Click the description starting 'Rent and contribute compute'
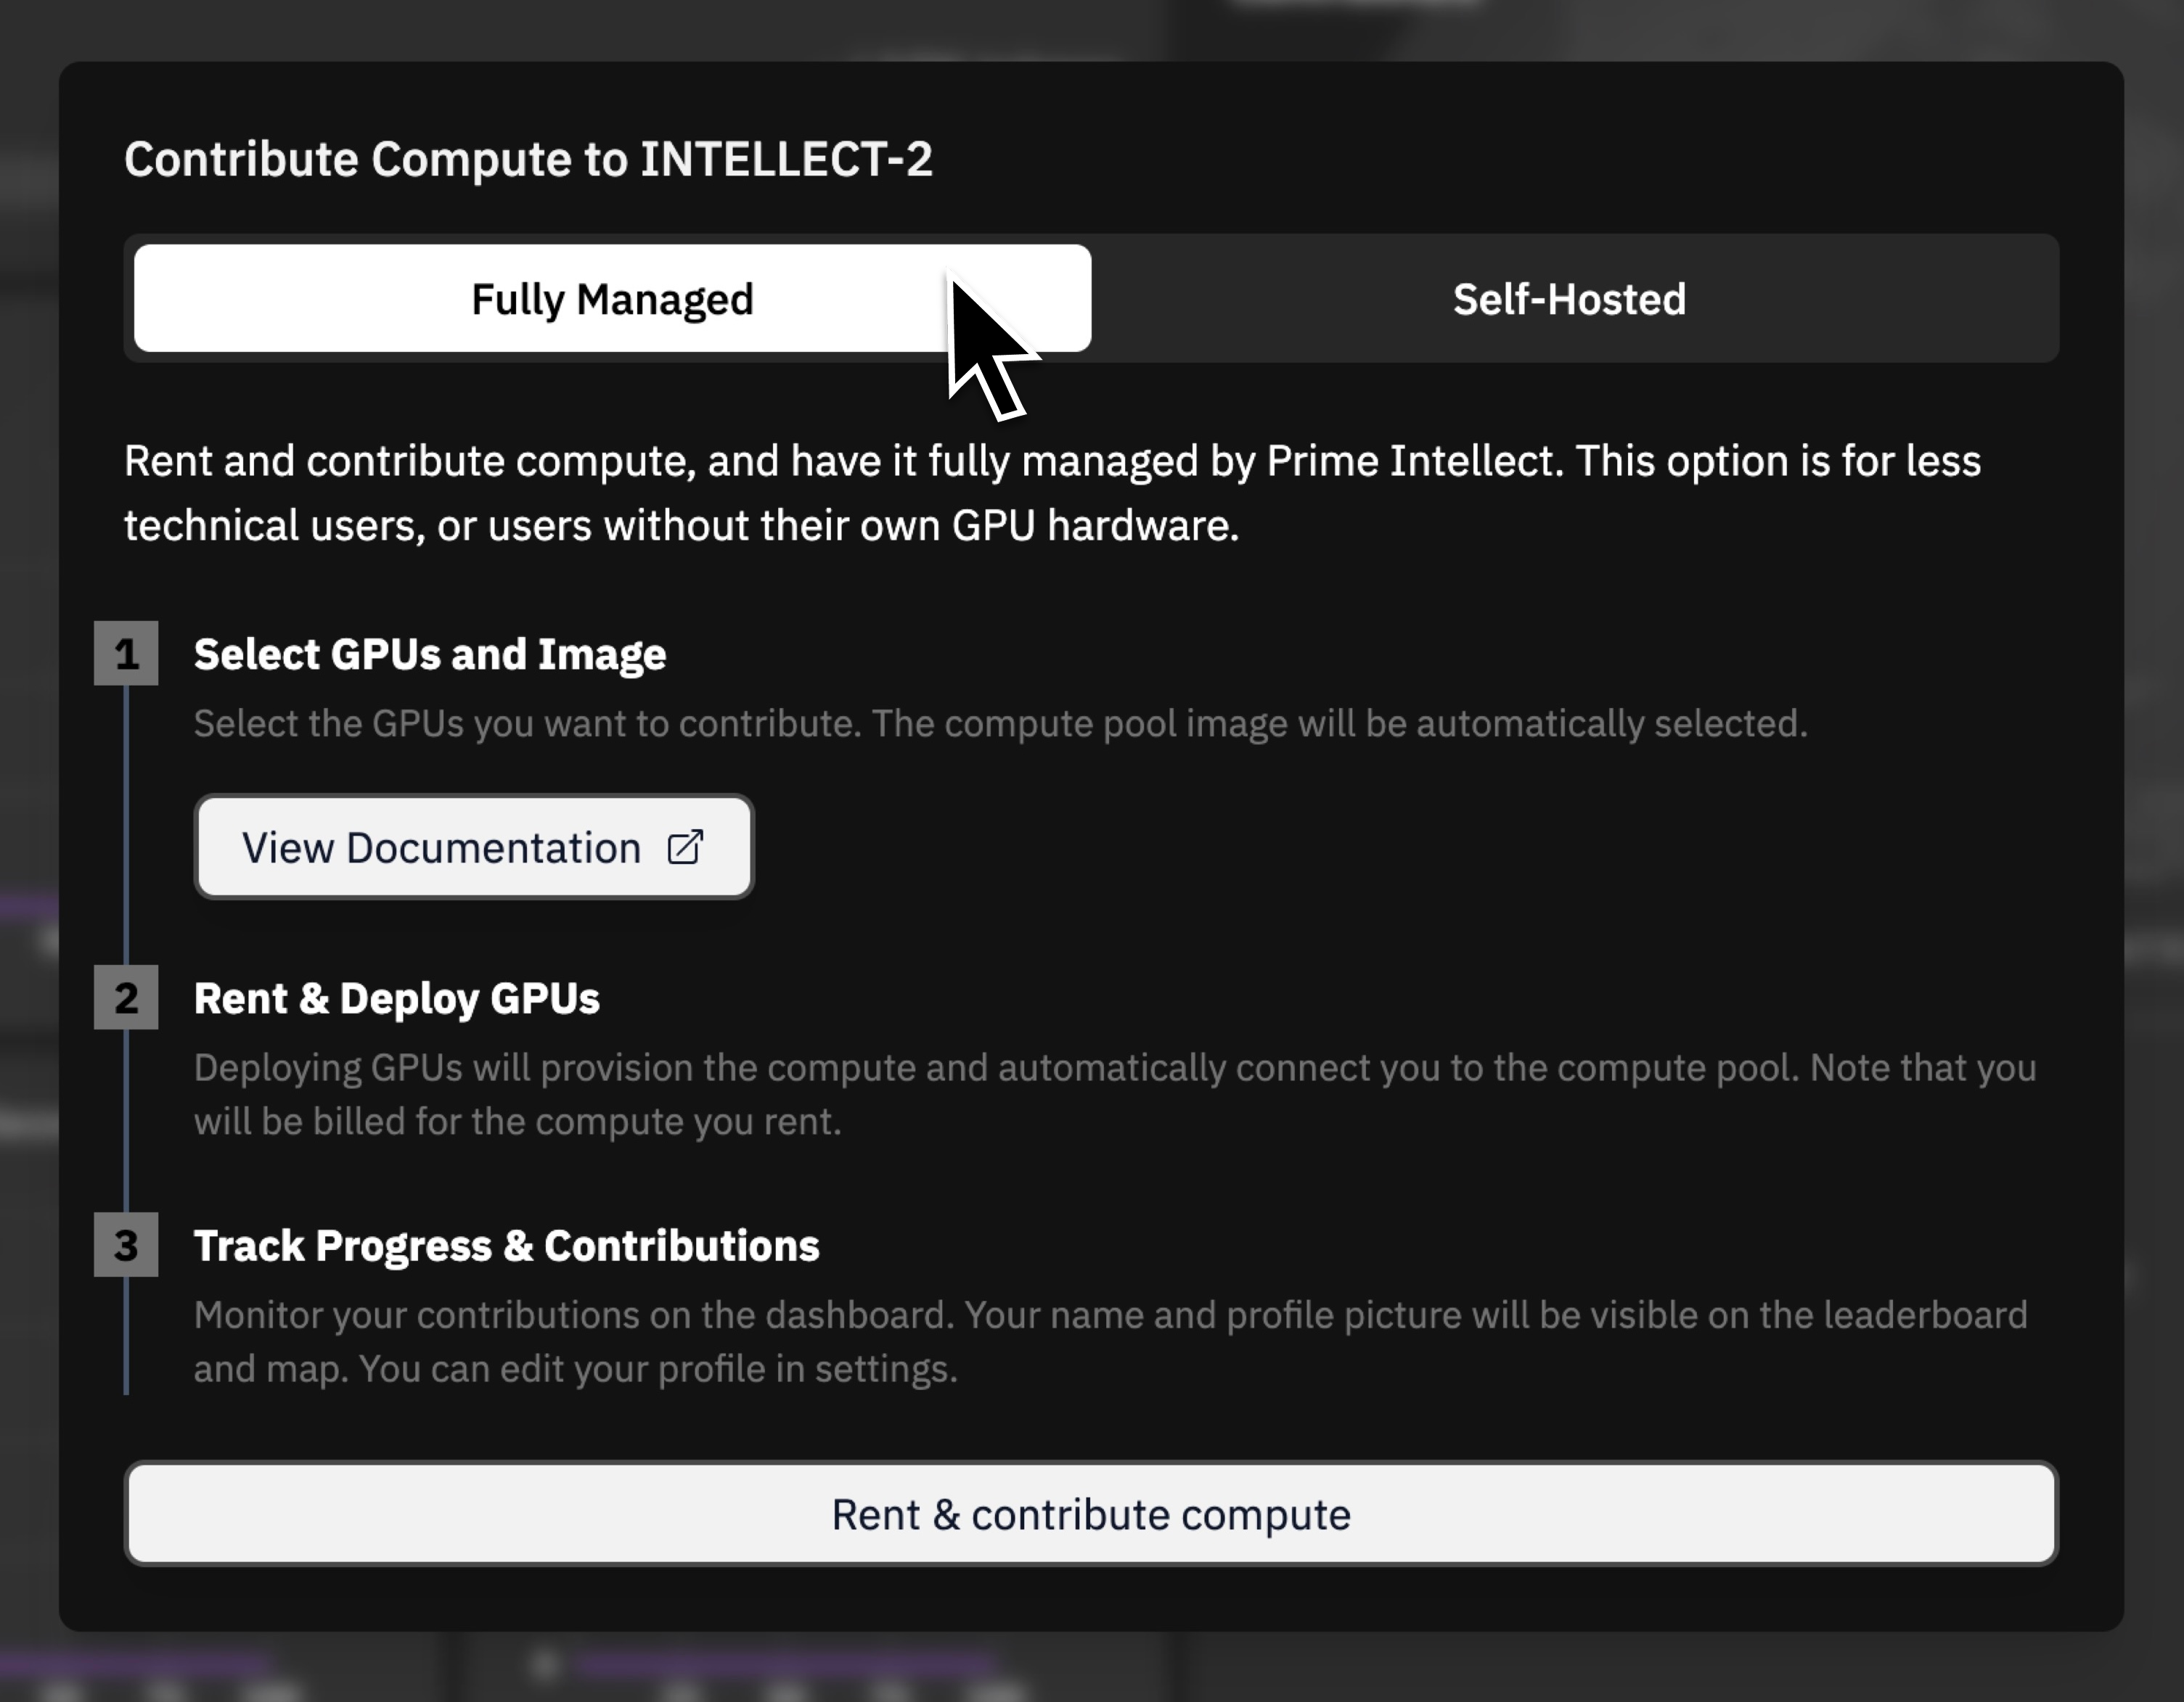The width and height of the screenshot is (2184, 1702). tap(1052, 493)
